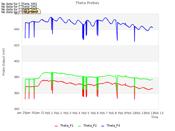The image size is (175, 131).
Task: Click the 'Feb 8' x-axis label
Action: pyautogui.click(x=113, y=113)
